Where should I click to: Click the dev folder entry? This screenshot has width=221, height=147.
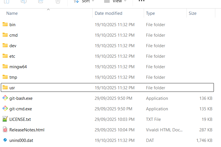[13, 46]
